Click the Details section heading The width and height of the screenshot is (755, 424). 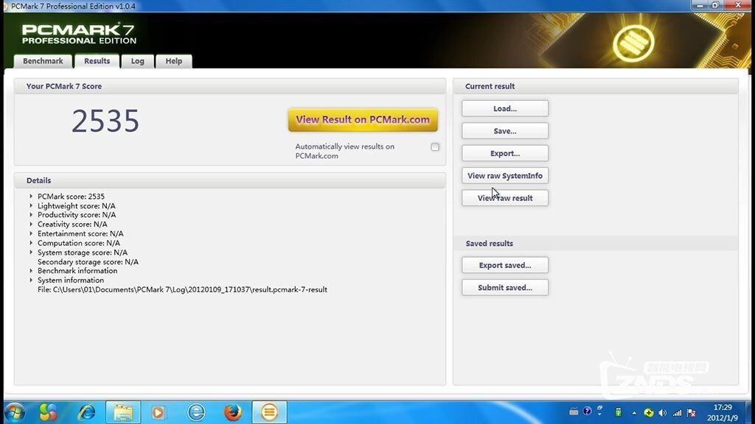(x=38, y=181)
